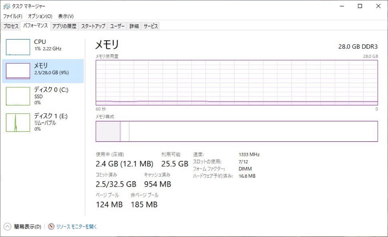Minimize the Task Manager window
Screen dimensions: 388x237
point(341,6)
